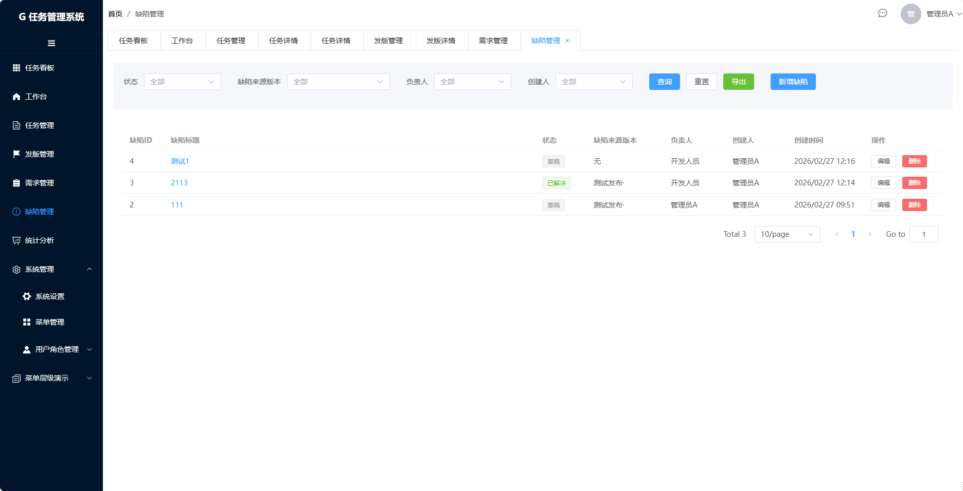Screen dimensions: 963x491
Task: Delete the defect row 2113
Action: point(915,183)
